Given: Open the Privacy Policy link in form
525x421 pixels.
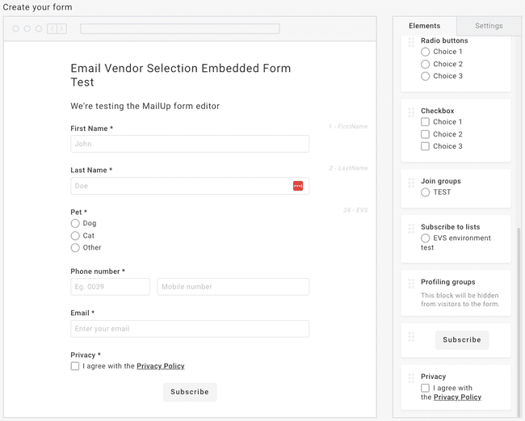Looking at the screenshot, I should (160, 366).
